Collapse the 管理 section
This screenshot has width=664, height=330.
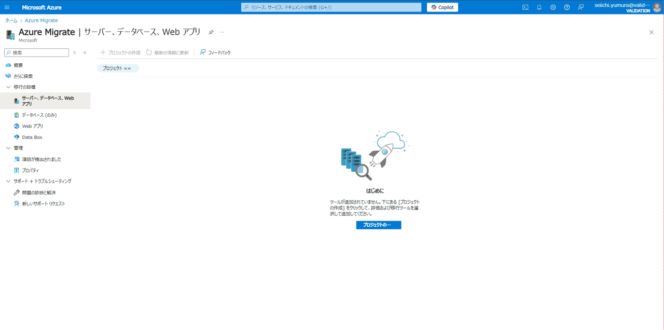(x=8, y=148)
